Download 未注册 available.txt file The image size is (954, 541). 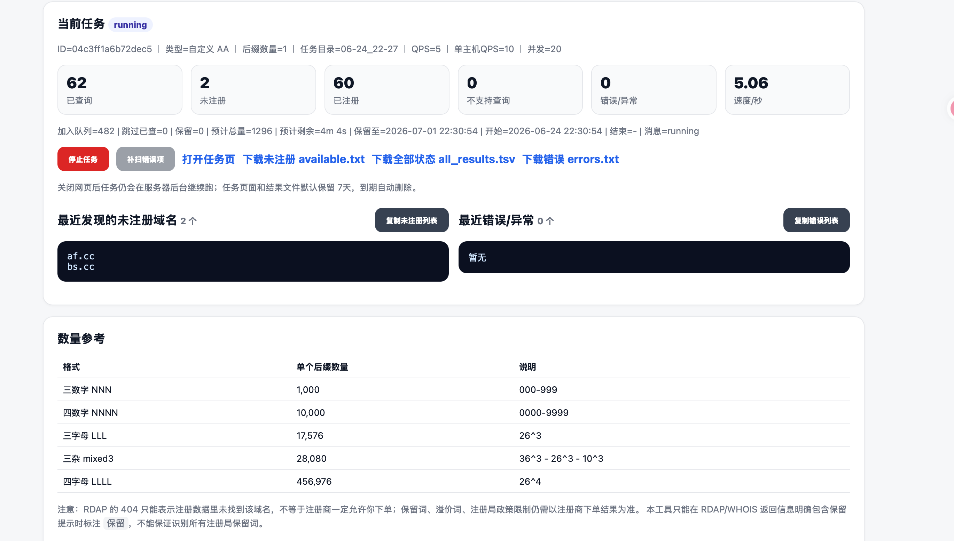pyautogui.click(x=304, y=159)
